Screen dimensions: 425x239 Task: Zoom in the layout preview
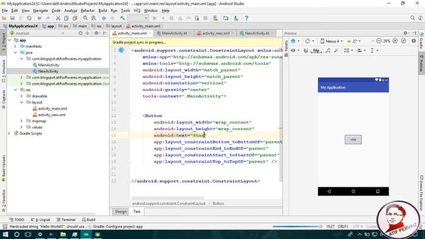coord(395,41)
